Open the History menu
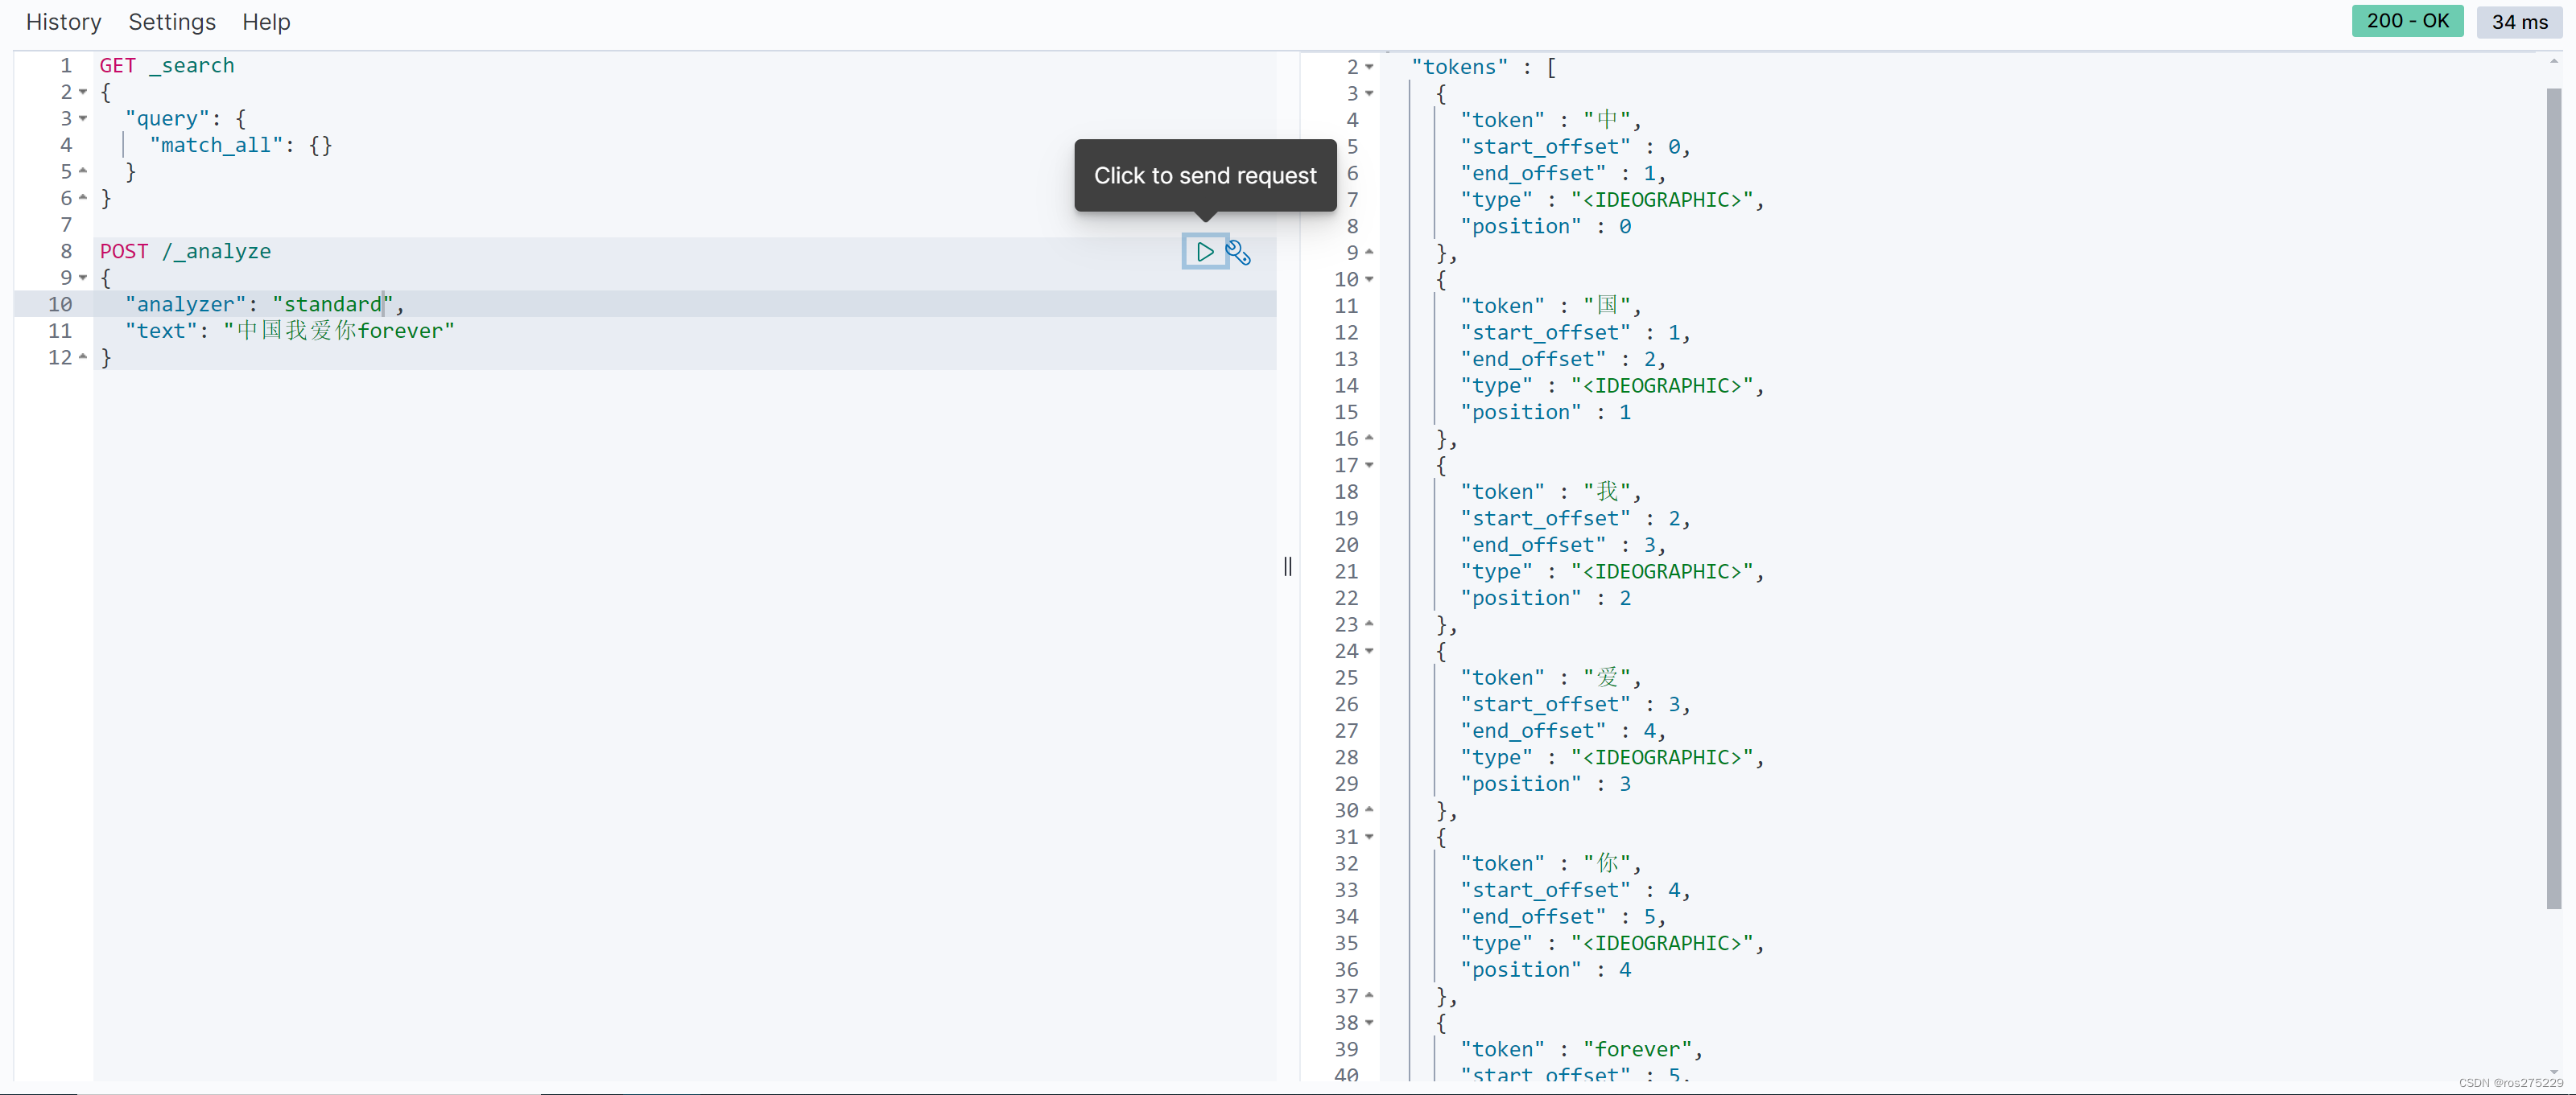The height and width of the screenshot is (1095, 2576). pyautogui.click(x=63, y=23)
